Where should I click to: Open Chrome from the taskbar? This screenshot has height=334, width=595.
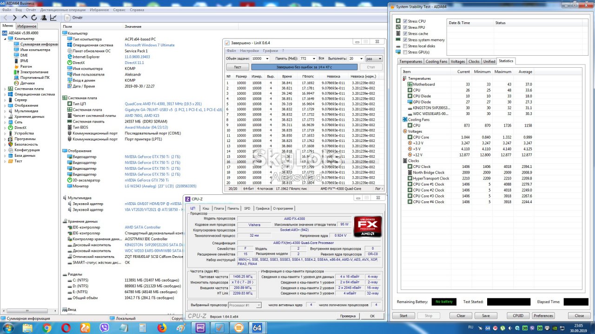point(47,328)
